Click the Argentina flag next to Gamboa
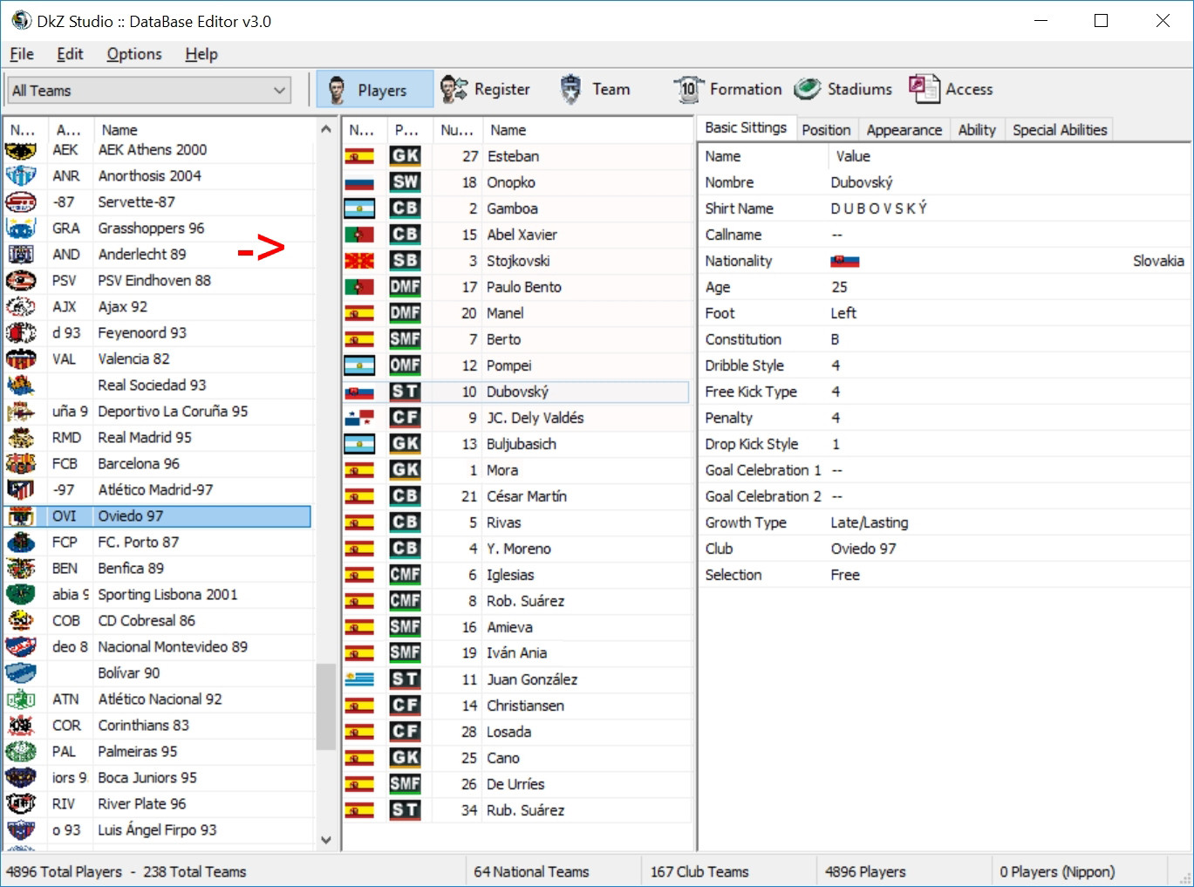Image resolution: width=1194 pixels, height=887 pixels. click(x=359, y=209)
